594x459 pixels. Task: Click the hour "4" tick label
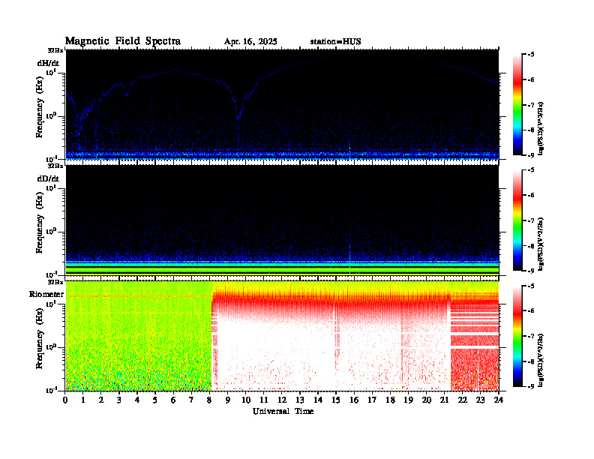tap(137, 400)
